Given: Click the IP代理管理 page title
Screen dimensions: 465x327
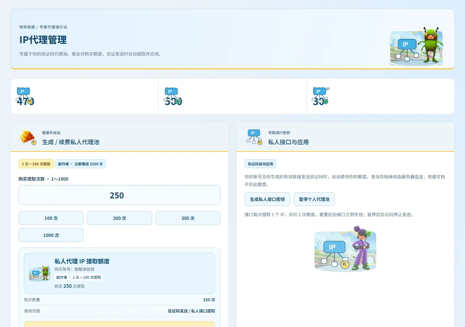Looking at the screenshot, I should pos(43,40).
